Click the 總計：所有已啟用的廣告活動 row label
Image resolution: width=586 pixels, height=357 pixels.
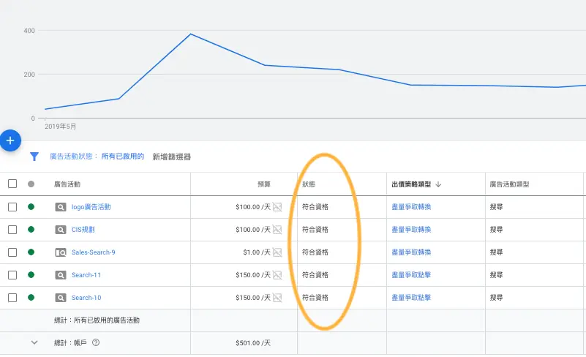[97, 320]
